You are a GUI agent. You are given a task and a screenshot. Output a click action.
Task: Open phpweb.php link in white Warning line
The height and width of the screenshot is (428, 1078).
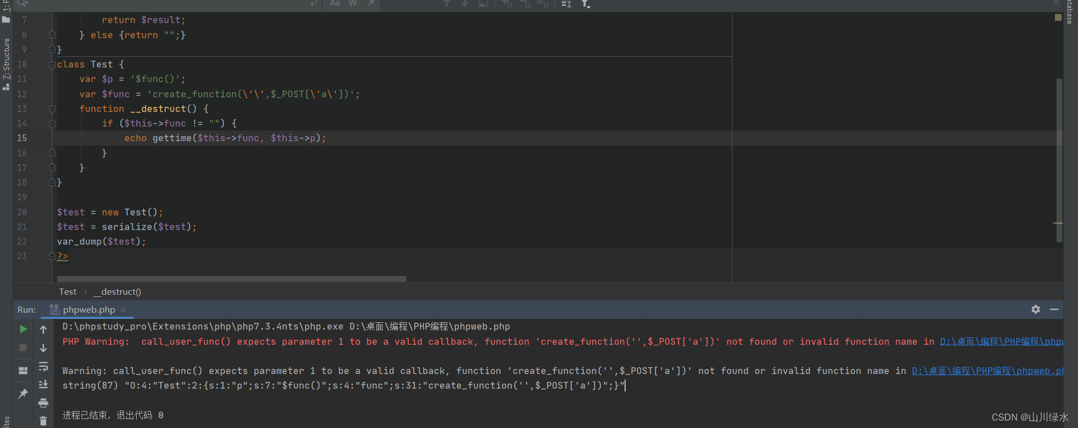tap(987, 371)
